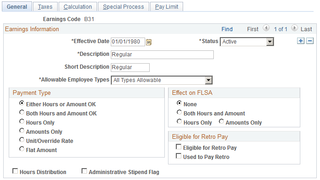
Task: Select the Flat Amount payment type
Action: [x=22, y=149]
